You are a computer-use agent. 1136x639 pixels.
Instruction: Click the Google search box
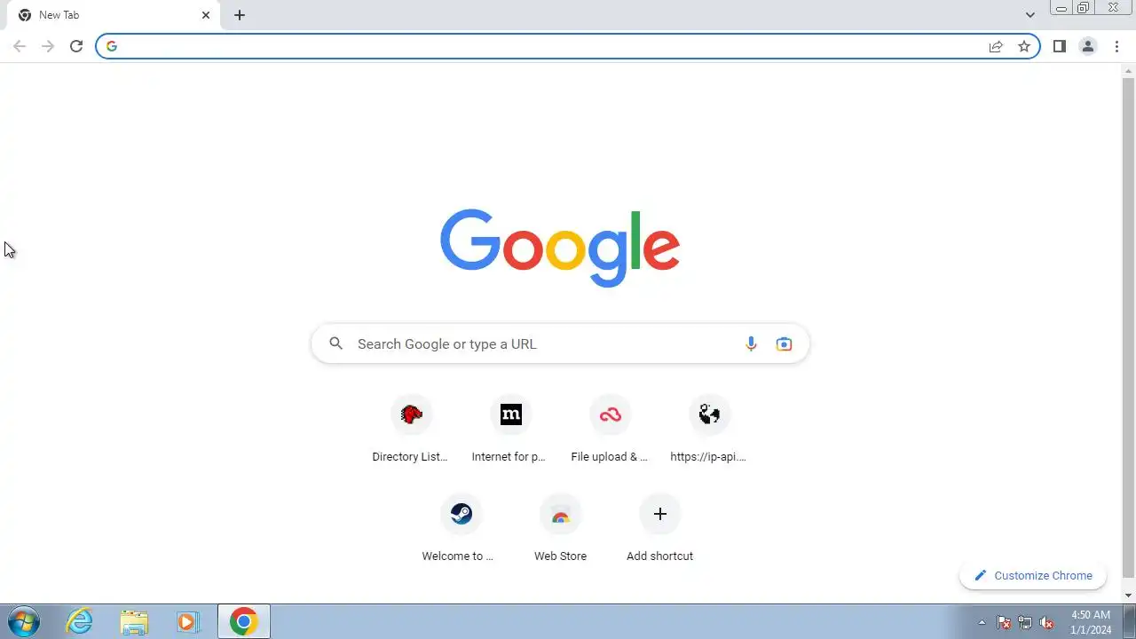(560, 343)
